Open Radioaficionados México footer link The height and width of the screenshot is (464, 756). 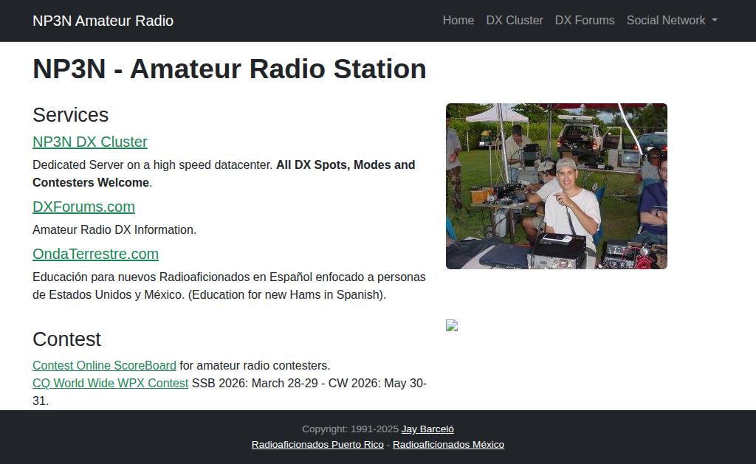[448, 445]
